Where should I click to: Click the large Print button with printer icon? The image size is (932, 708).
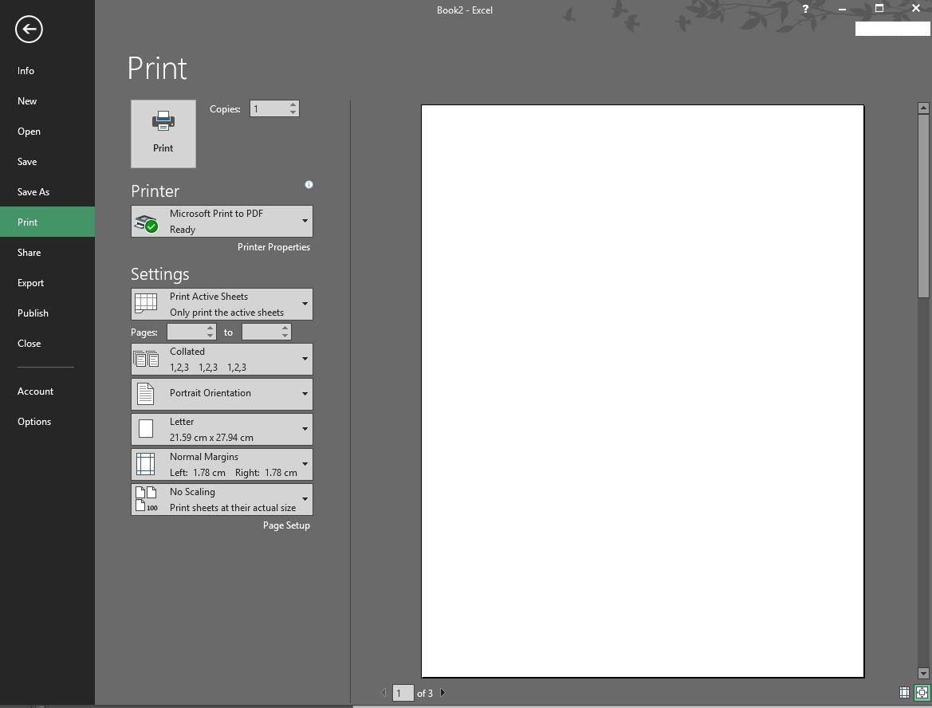(x=163, y=134)
